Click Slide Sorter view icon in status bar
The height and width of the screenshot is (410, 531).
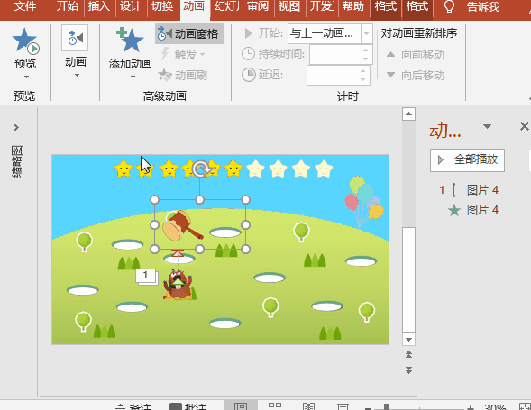(275, 405)
